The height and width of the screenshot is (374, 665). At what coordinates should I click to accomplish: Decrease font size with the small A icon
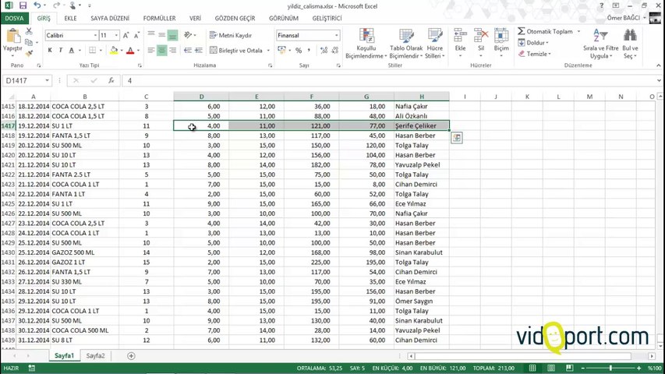point(136,35)
